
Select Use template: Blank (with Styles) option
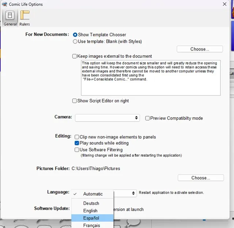click(x=75, y=42)
